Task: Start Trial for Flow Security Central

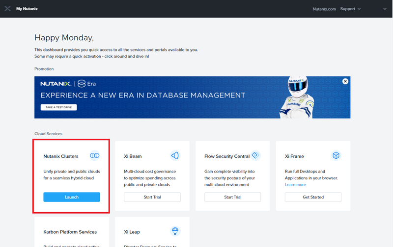Action: click(232, 197)
